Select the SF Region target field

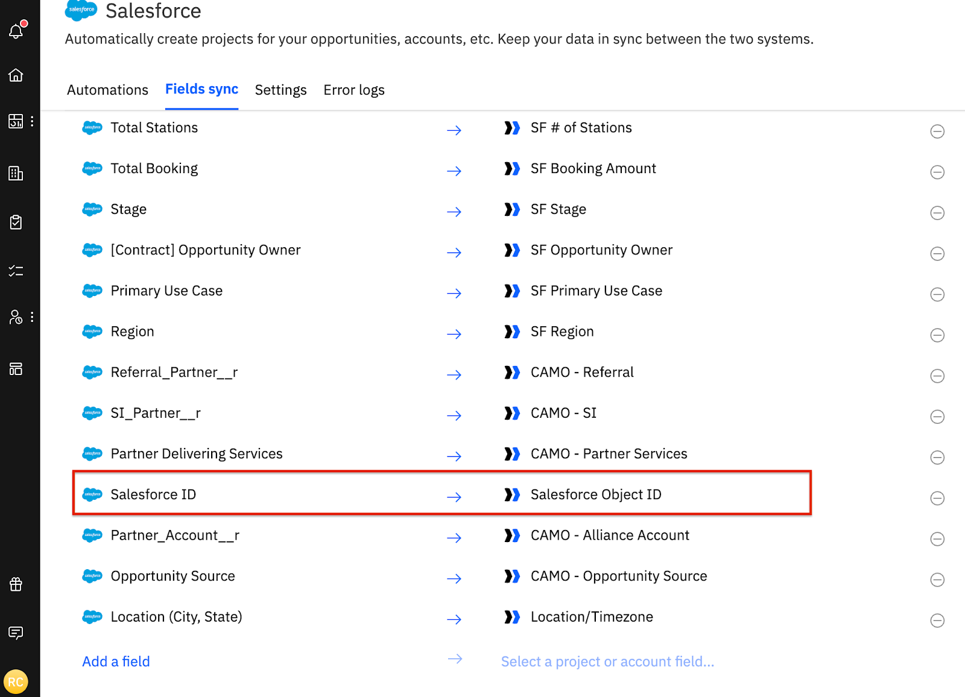pyautogui.click(x=562, y=332)
